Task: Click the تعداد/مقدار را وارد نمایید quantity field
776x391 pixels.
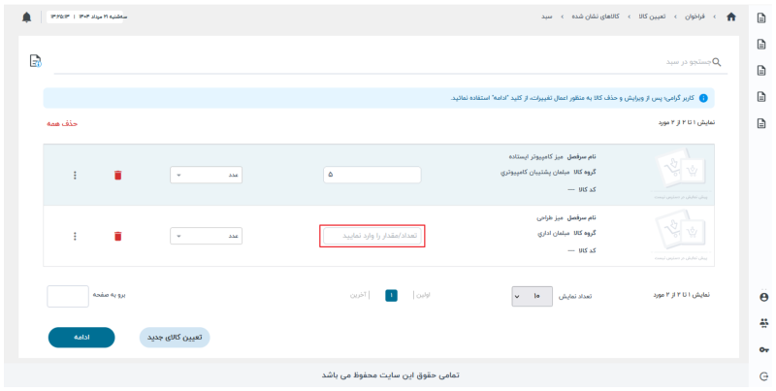Action: [x=372, y=236]
